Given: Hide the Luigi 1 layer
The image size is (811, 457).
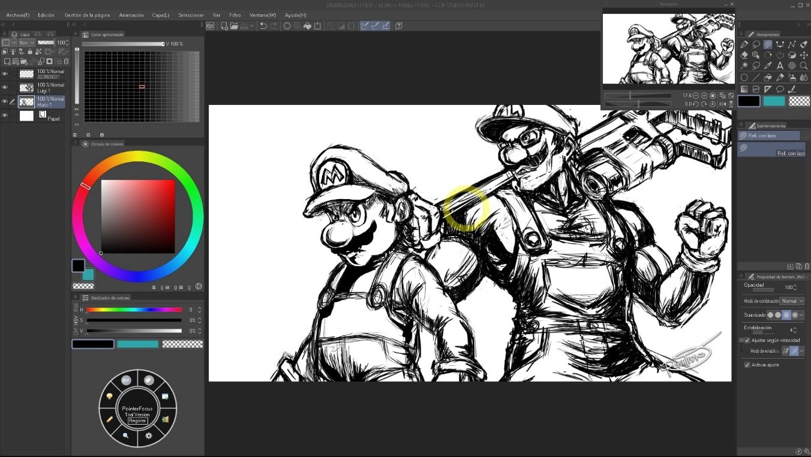Looking at the screenshot, I should [5, 88].
